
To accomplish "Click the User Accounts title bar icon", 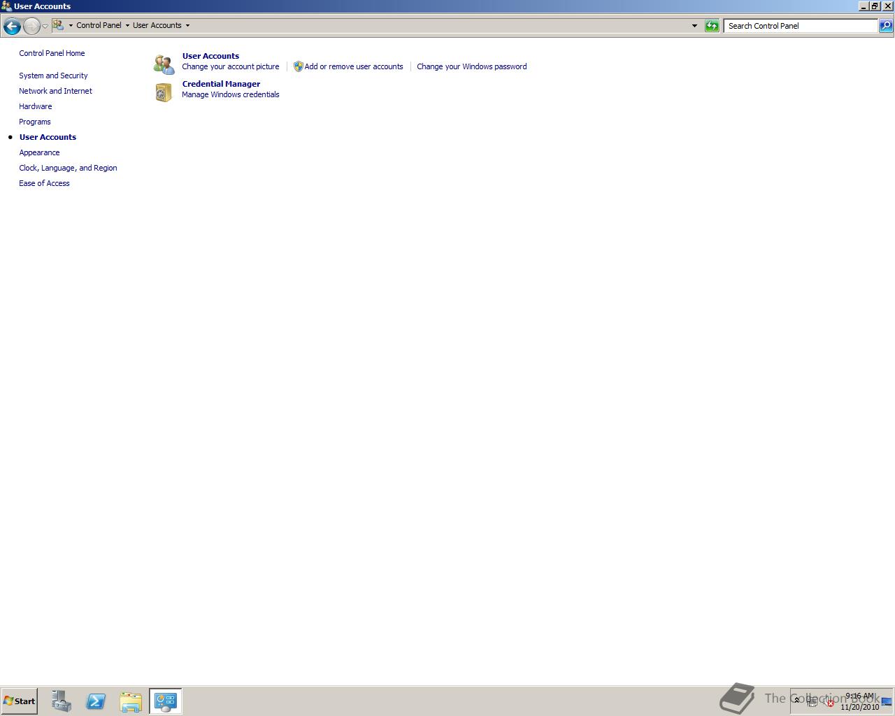I will 6,6.
